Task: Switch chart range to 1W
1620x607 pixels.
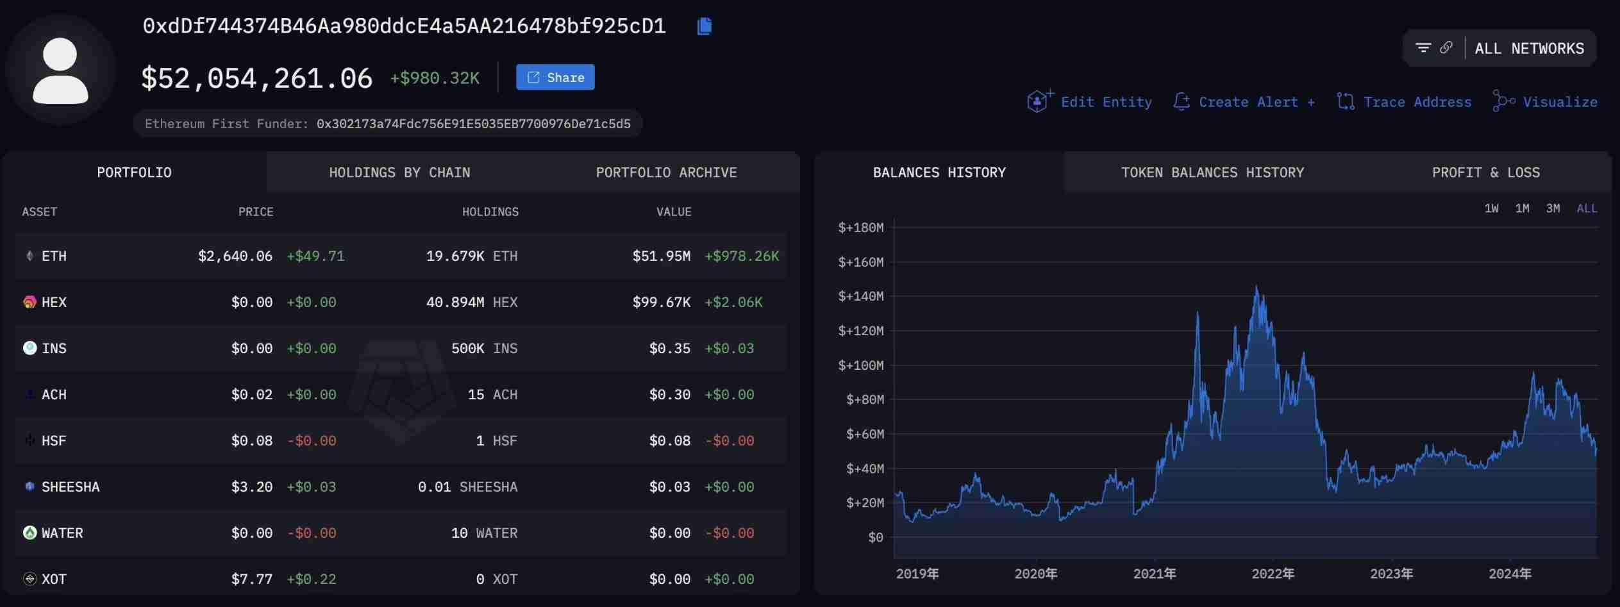Action: coord(1491,208)
